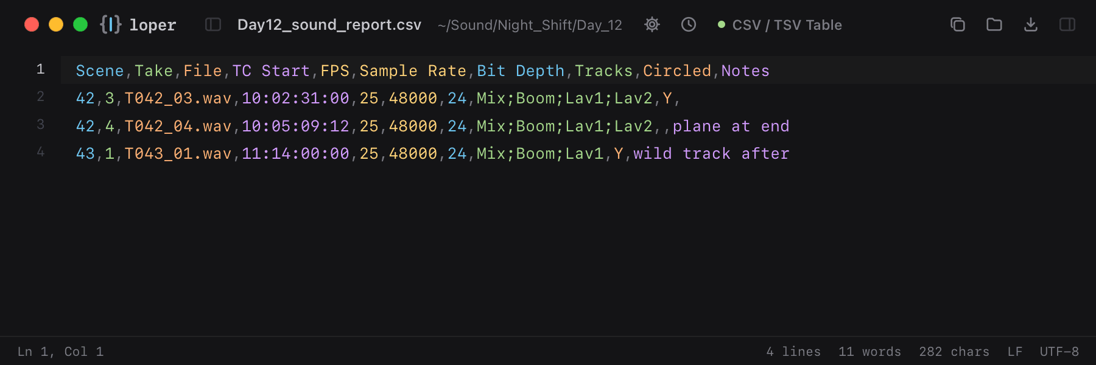Click the 'wild track after' note
Image resolution: width=1096 pixels, height=365 pixels.
point(712,153)
